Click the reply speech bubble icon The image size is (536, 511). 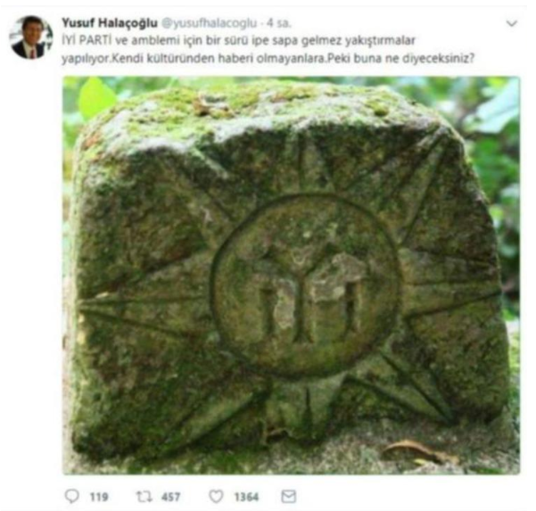71,497
